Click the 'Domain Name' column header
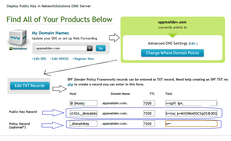The height and width of the screenshot is (141, 231). 120,94
